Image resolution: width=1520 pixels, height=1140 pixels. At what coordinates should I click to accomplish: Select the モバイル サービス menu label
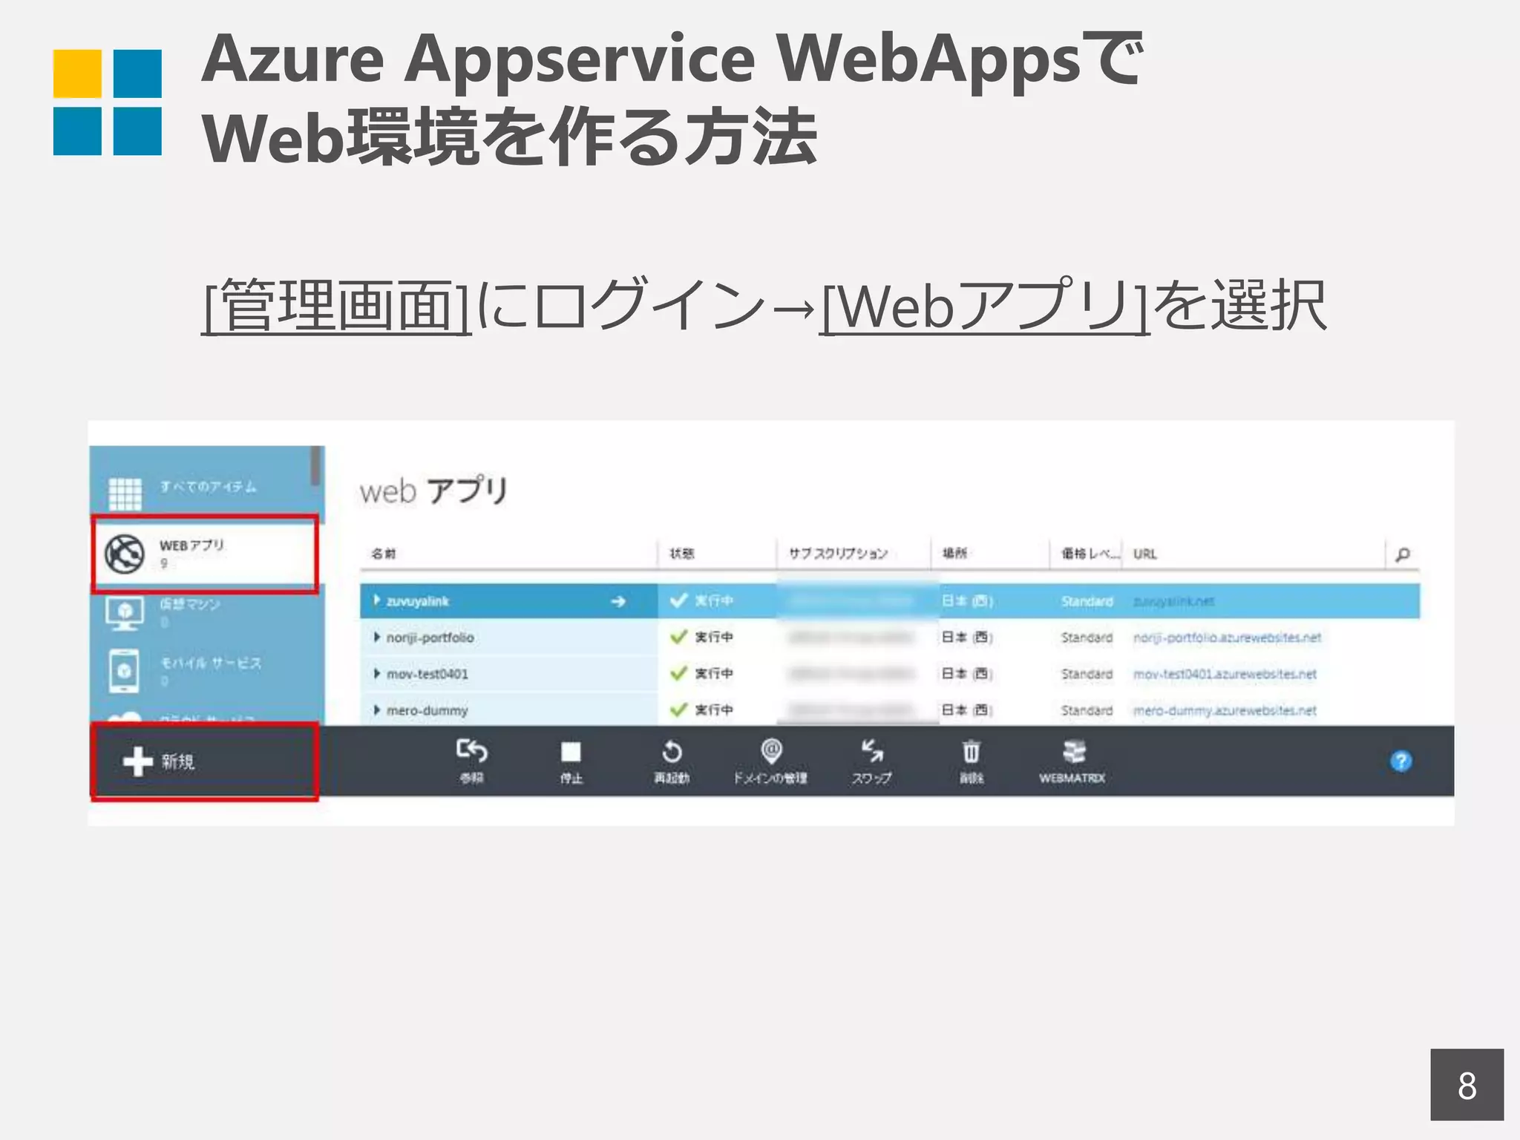coord(211,663)
